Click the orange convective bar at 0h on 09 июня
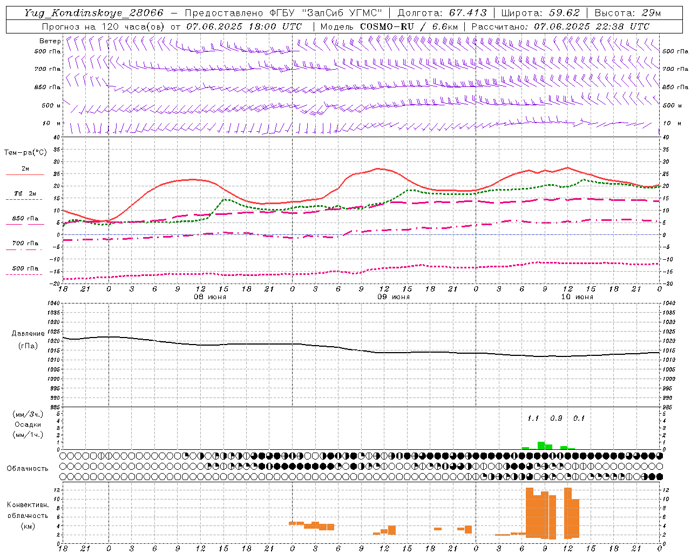The height and width of the screenshot is (553, 691). [x=292, y=523]
